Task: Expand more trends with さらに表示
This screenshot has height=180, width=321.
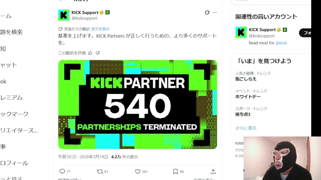Action: (246, 128)
